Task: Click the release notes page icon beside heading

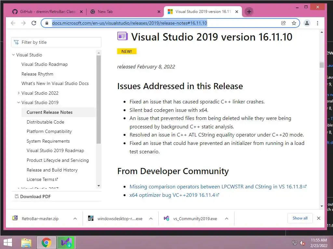Action: [x=122, y=36]
